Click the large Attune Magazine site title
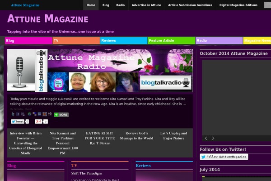 click(48, 19)
